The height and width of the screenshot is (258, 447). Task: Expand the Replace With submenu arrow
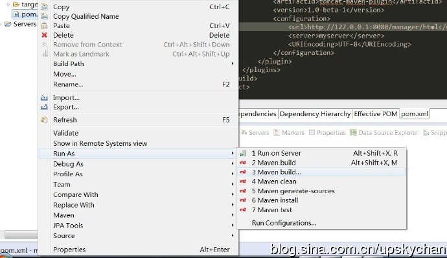point(233,205)
